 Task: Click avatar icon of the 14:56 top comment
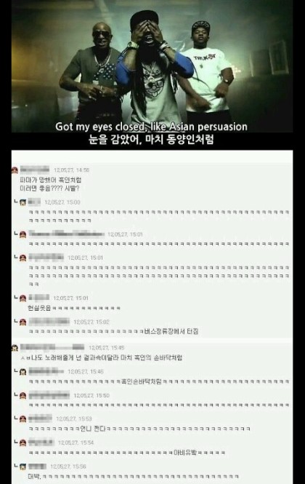(15, 170)
